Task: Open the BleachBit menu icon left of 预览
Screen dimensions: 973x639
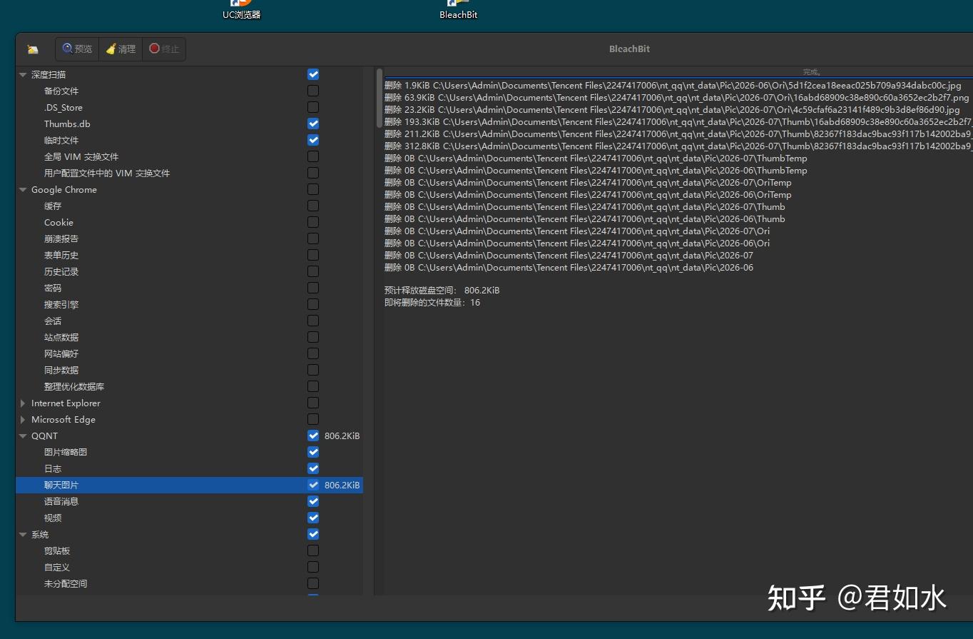Action: pyautogui.click(x=33, y=49)
